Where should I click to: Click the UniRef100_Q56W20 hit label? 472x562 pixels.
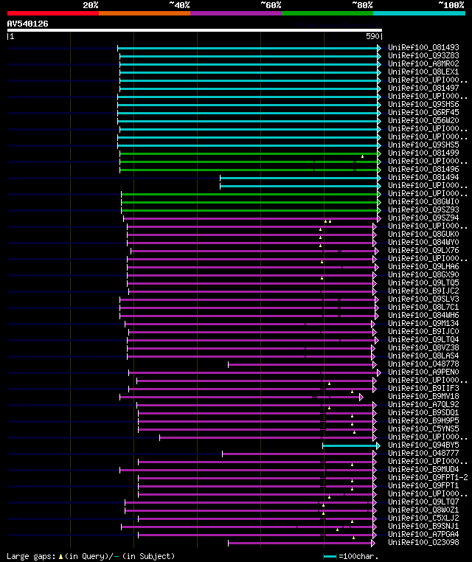pos(423,120)
